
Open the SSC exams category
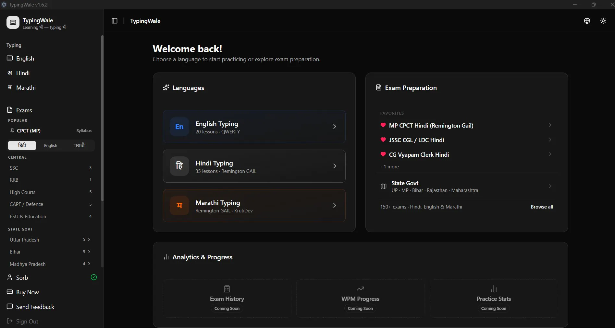coord(51,168)
